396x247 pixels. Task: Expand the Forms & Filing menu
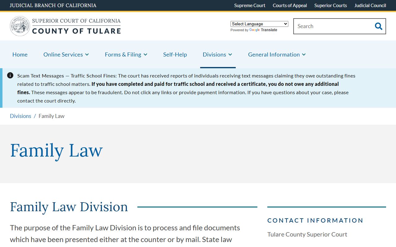pyautogui.click(x=126, y=54)
